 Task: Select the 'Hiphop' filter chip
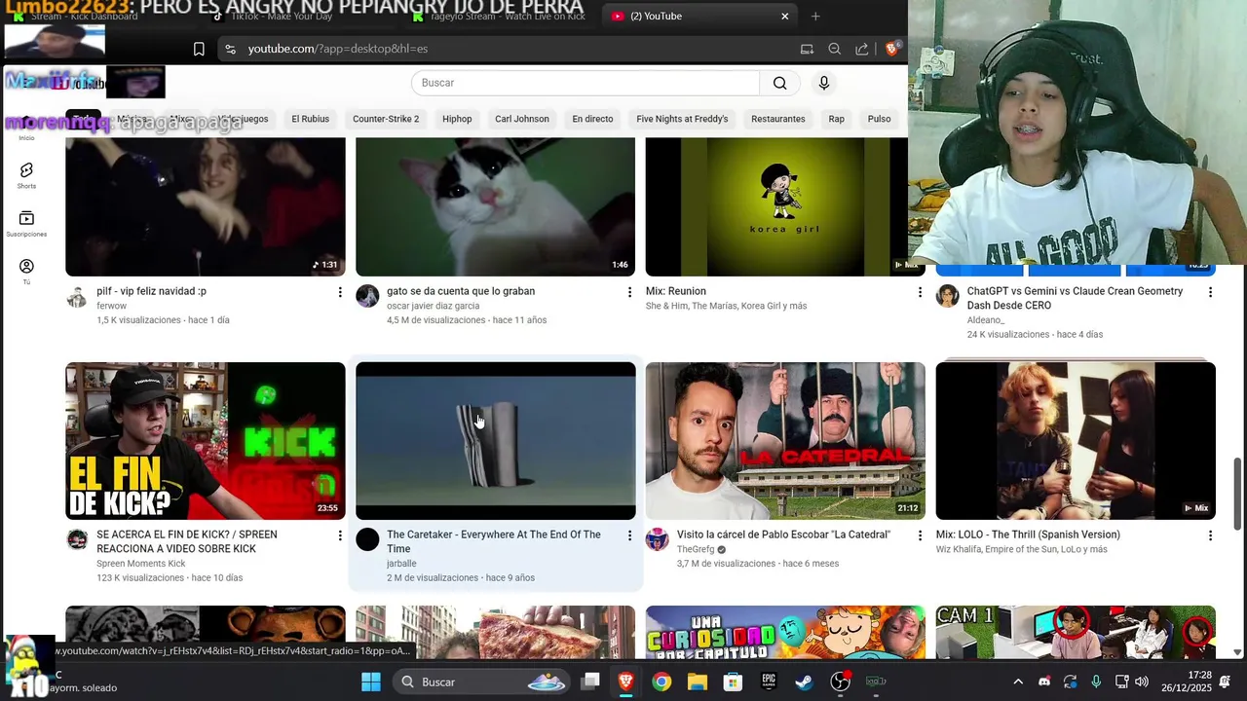coord(457,119)
